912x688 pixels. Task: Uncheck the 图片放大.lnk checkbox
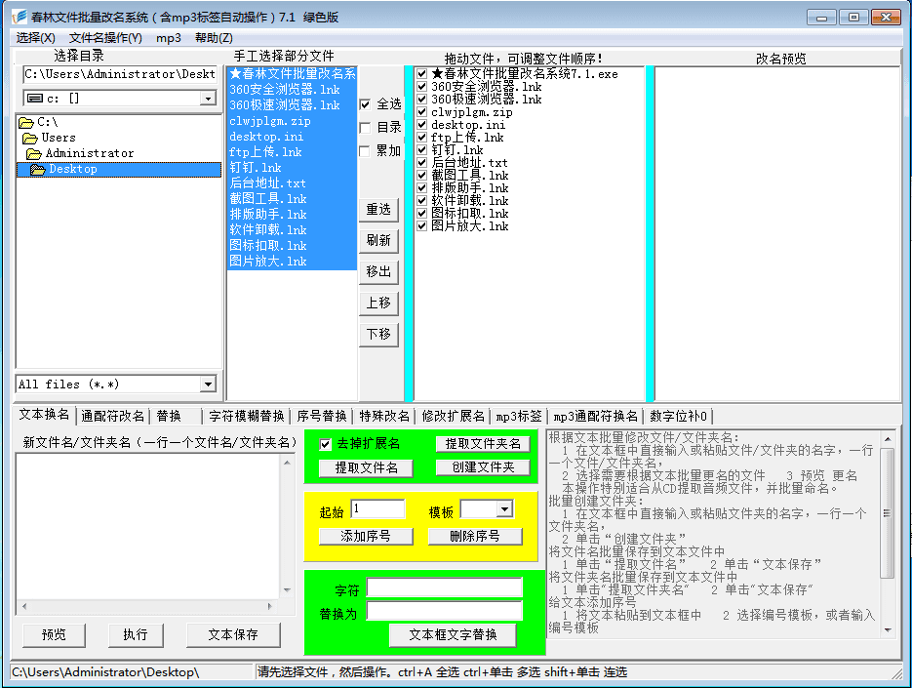pyautogui.click(x=422, y=225)
